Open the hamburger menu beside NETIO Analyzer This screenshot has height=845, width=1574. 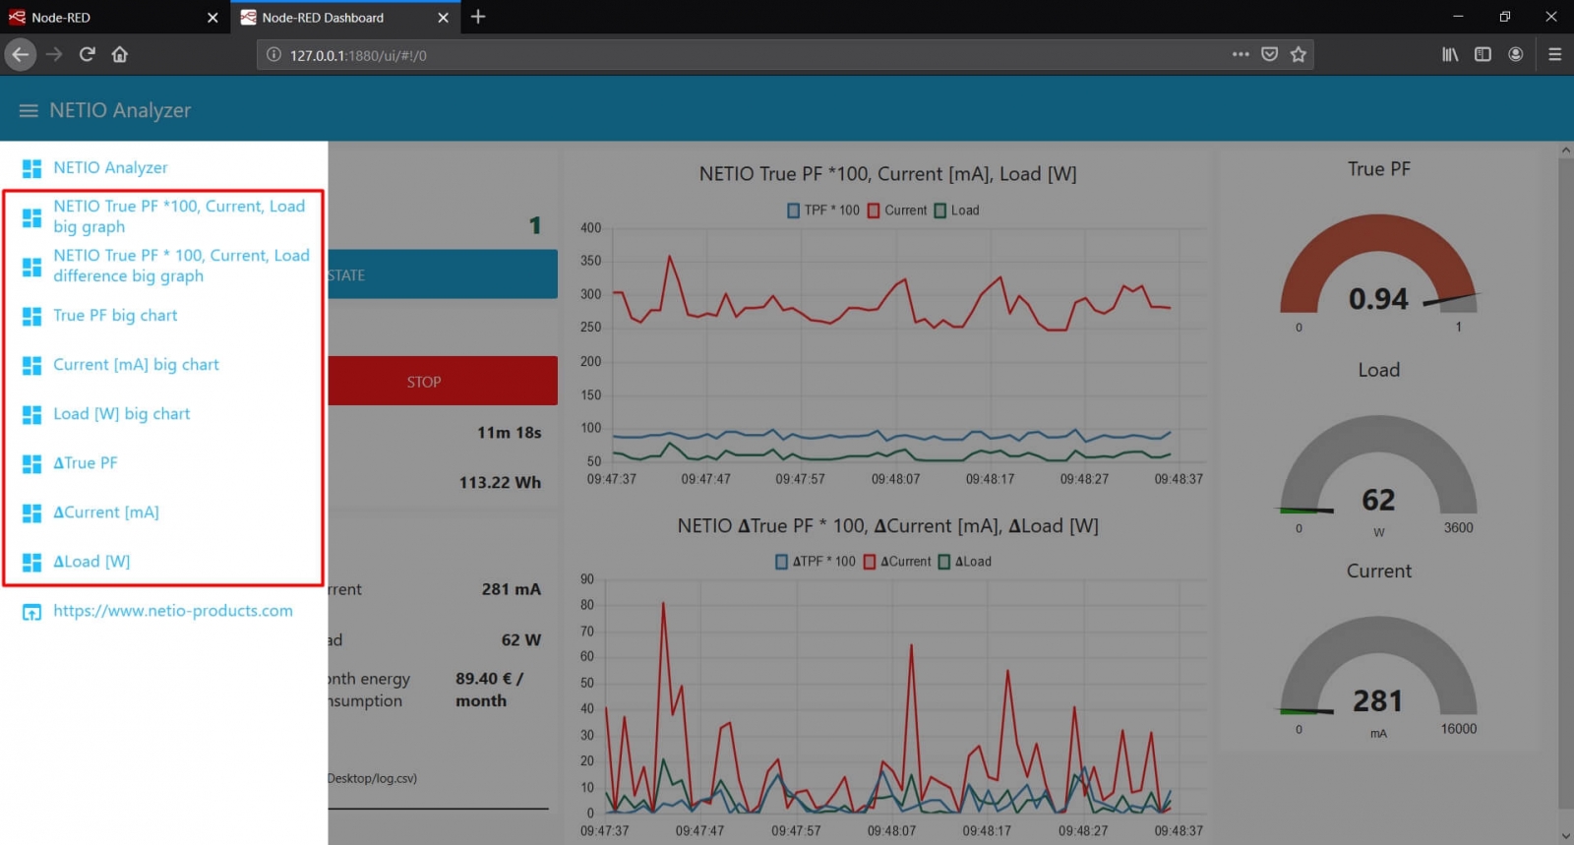coord(29,110)
